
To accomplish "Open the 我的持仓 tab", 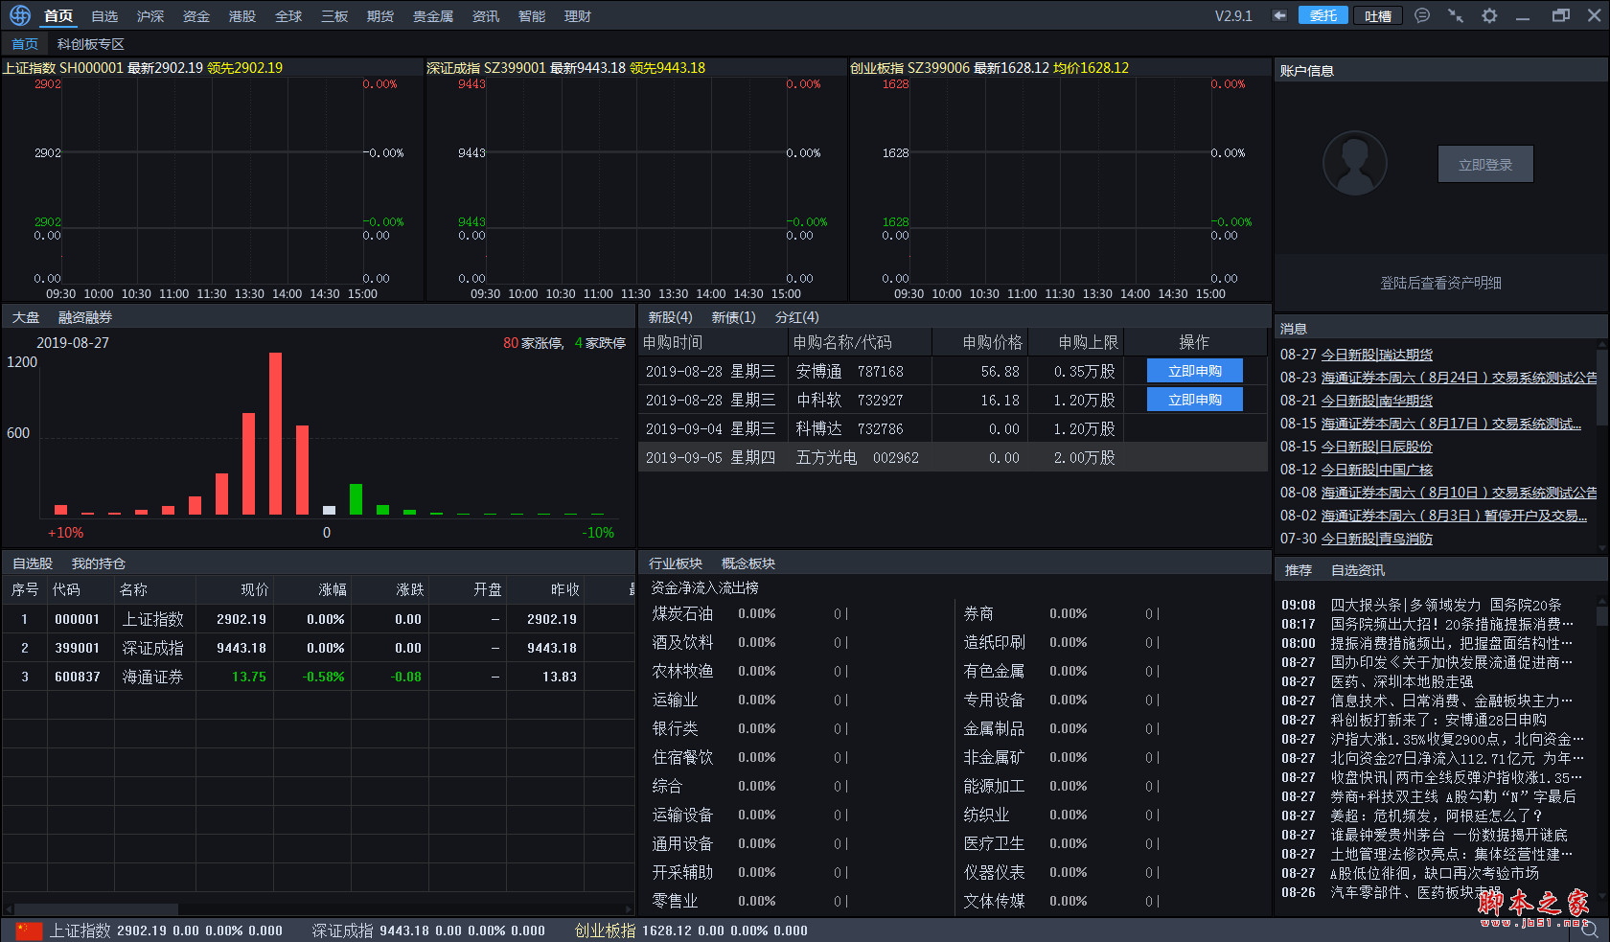I will pyautogui.click(x=98, y=563).
